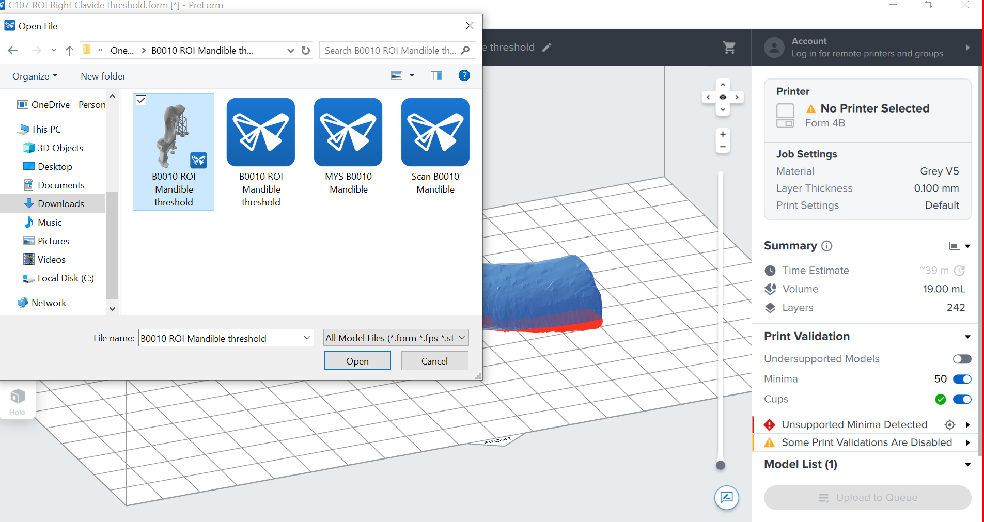Image resolution: width=984 pixels, height=522 pixels.
Task: Open the shopping cart in PreForm
Action: coord(729,47)
